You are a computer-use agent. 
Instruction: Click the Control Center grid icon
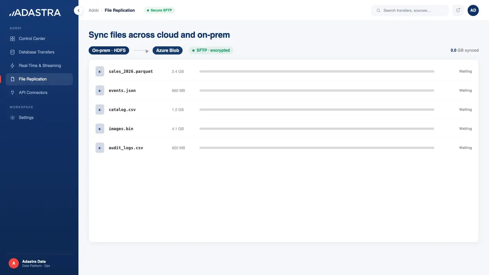[x=12, y=39]
